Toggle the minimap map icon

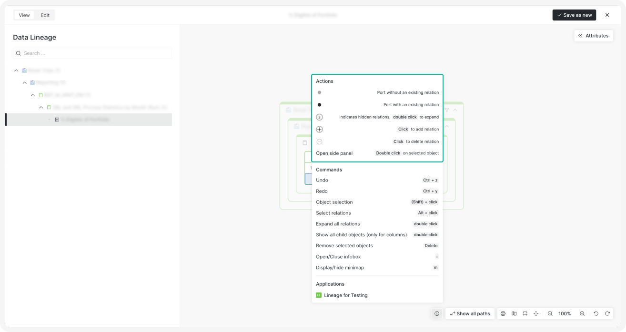[514, 313]
